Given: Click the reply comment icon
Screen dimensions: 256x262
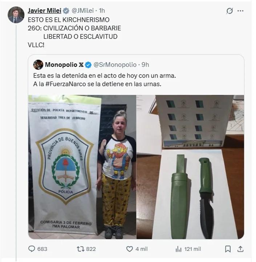Looking at the screenshot, I should coord(32,249).
